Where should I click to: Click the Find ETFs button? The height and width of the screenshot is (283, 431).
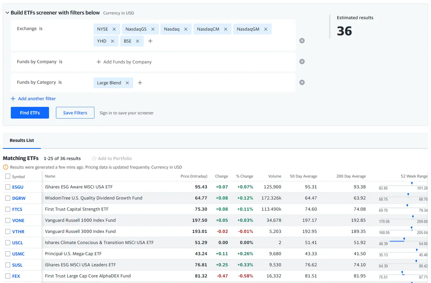point(30,113)
